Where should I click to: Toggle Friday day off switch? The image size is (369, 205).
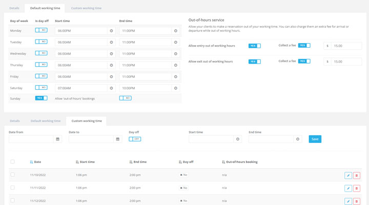point(41,76)
